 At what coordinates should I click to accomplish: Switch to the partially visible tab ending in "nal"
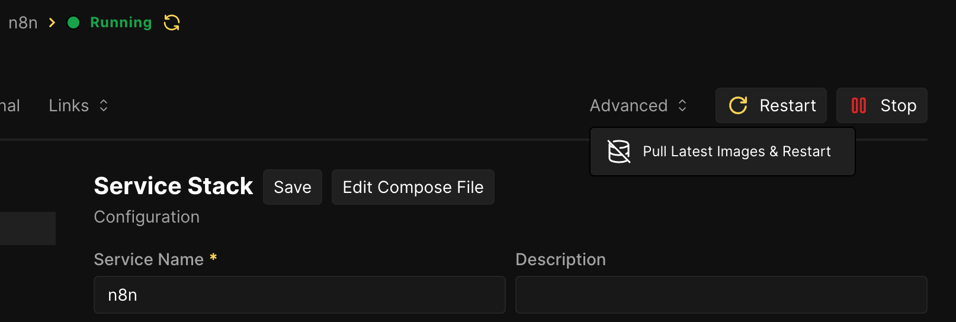point(9,105)
